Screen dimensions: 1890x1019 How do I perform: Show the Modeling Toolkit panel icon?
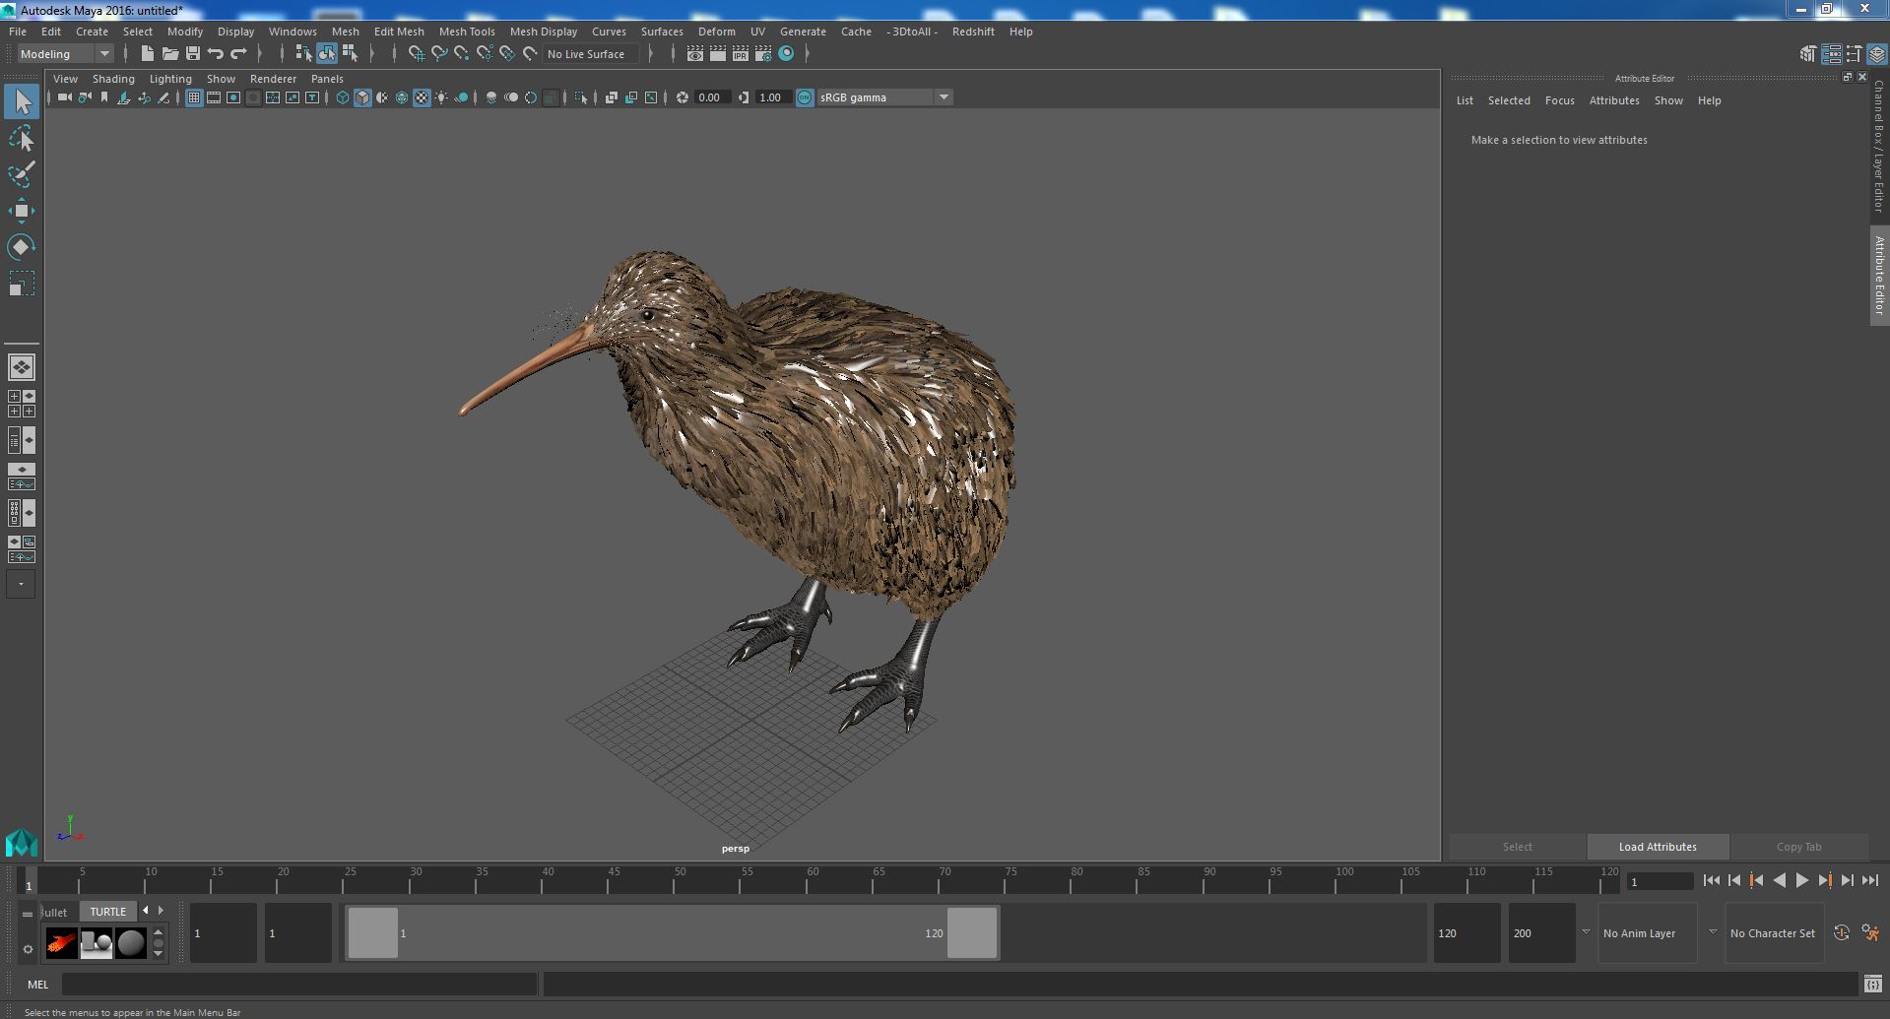[x=1808, y=54]
